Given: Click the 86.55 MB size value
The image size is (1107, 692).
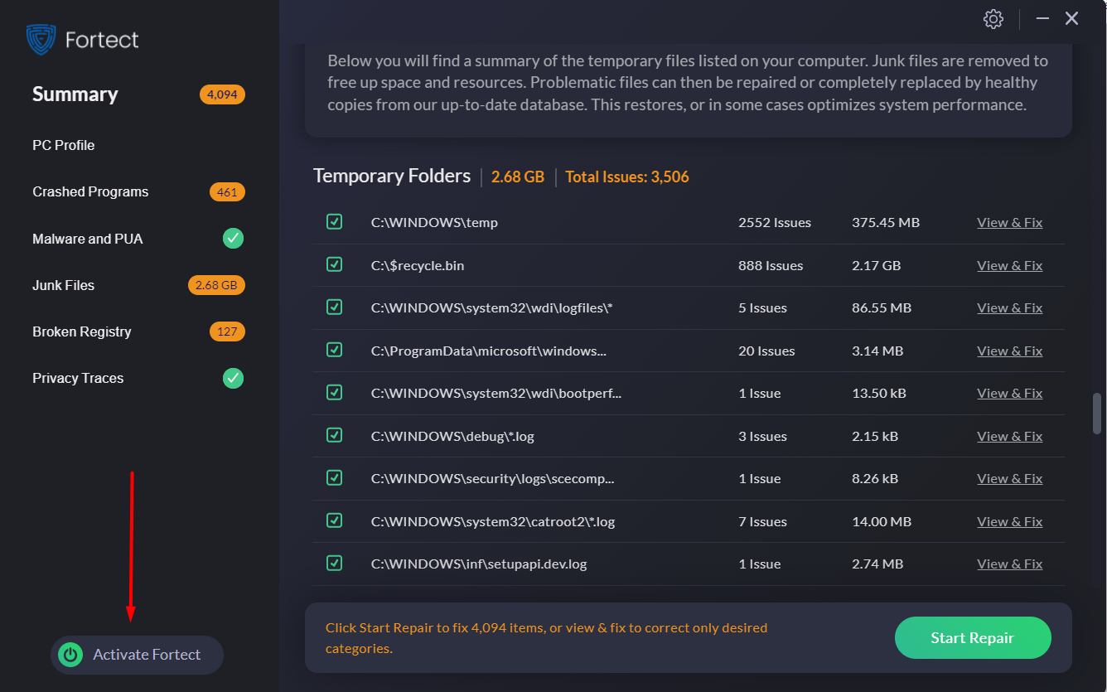Looking at the screenshot, I should 882,307.
